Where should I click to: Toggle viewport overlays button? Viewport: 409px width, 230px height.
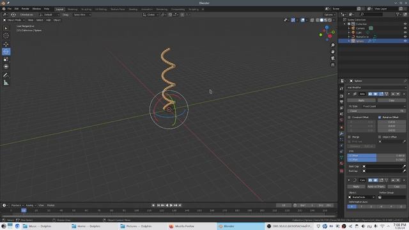click(302, 20)
